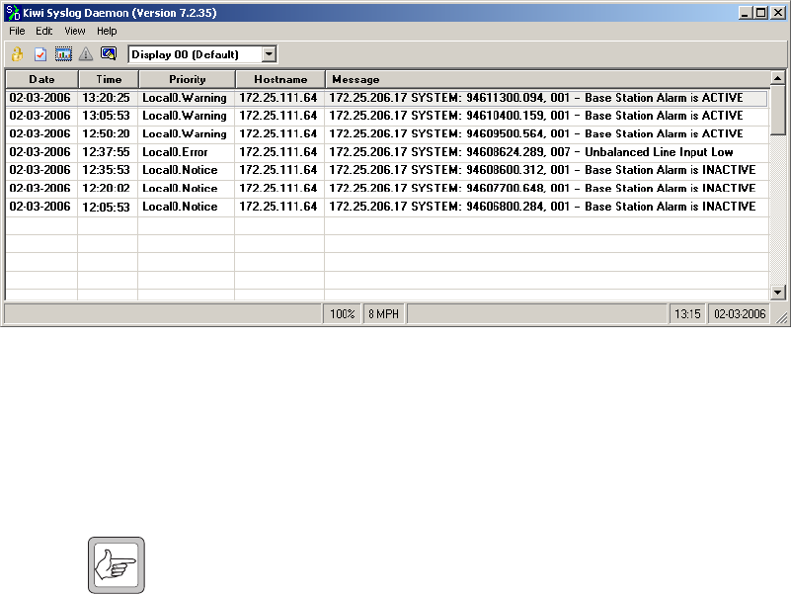Minimize the Kiwi Syslog Daemon window
The image size is (791, 595).
coord(746,13)
